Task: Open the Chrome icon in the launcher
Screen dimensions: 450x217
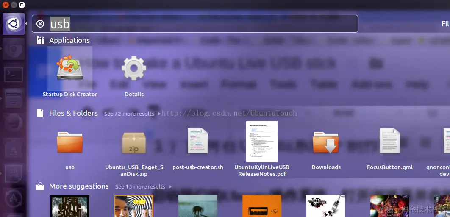Action: point(14,49)
